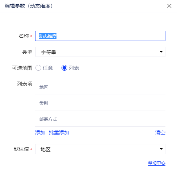
Task: Click the 名称 field label
Action: coord(24,36)
